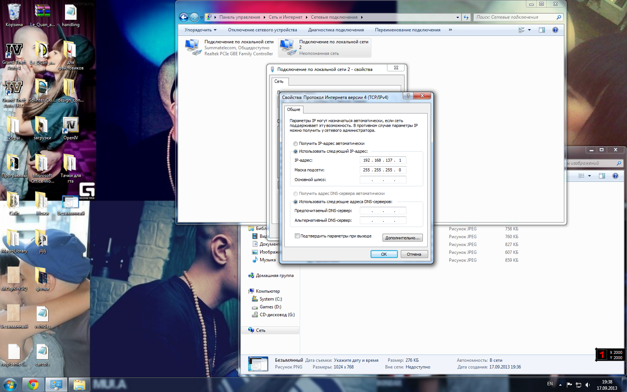Open the Тачки для гта folder
The width and height of the screenshot is (627, 392).
click(x=71, y=169)
